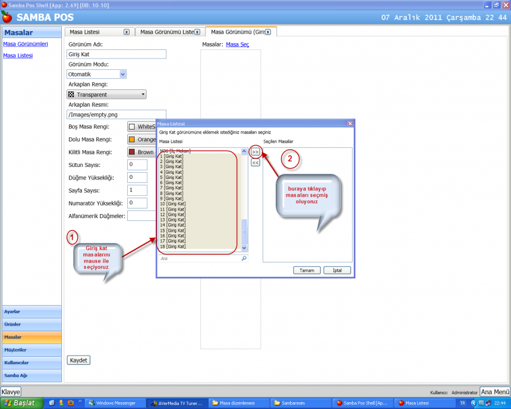Click the Klavye button
511x409 pixels.
pyautogui.click(x=11, y=392)
